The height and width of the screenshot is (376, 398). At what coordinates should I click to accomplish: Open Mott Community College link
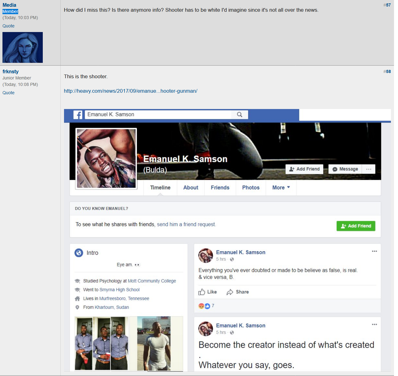coord(152,281)
